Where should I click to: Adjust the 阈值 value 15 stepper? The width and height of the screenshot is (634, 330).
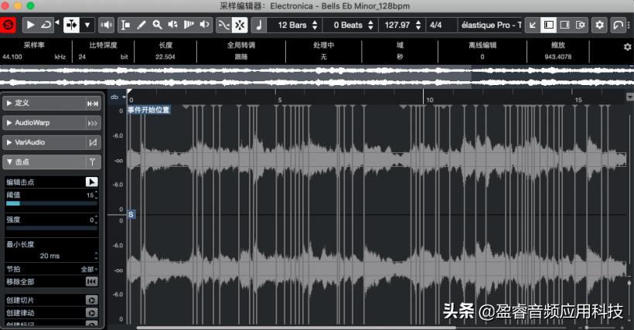pos(96,195)
